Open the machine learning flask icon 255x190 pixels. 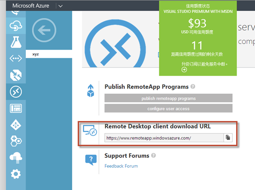pos(16,42)
